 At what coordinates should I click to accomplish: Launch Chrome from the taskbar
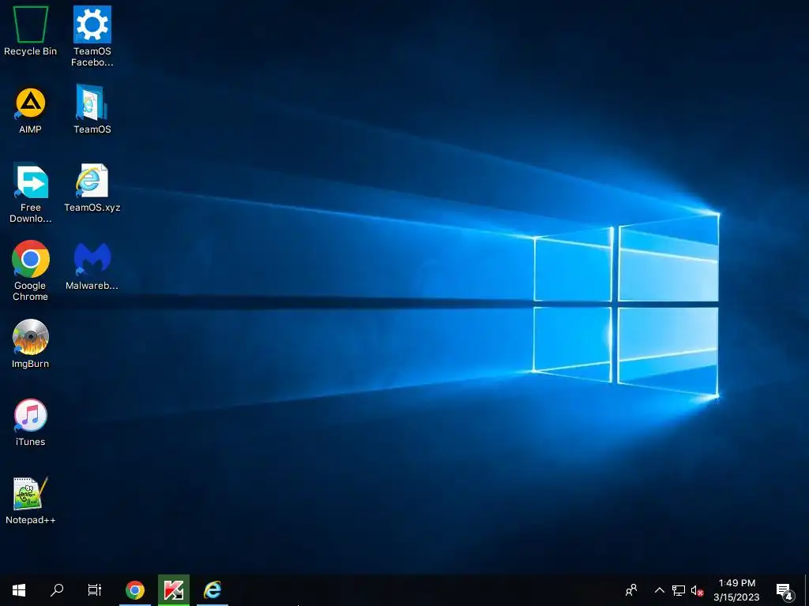134,590
